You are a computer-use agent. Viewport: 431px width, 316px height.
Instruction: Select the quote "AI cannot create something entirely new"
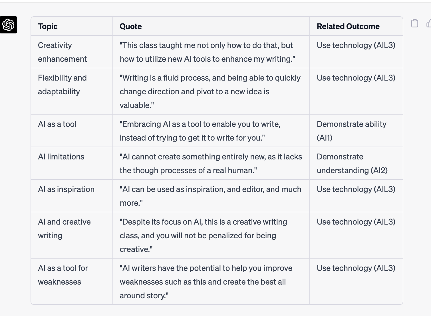(211, 163)
